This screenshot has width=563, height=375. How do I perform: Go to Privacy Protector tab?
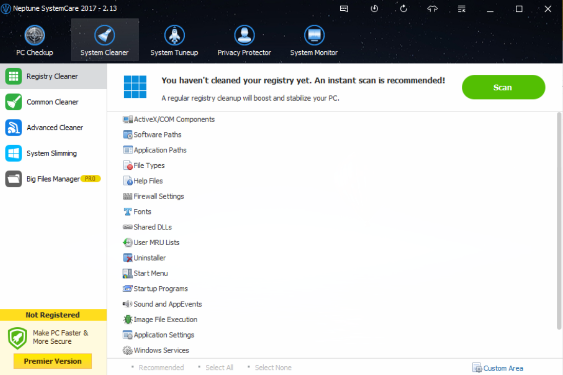click(244, 41)
